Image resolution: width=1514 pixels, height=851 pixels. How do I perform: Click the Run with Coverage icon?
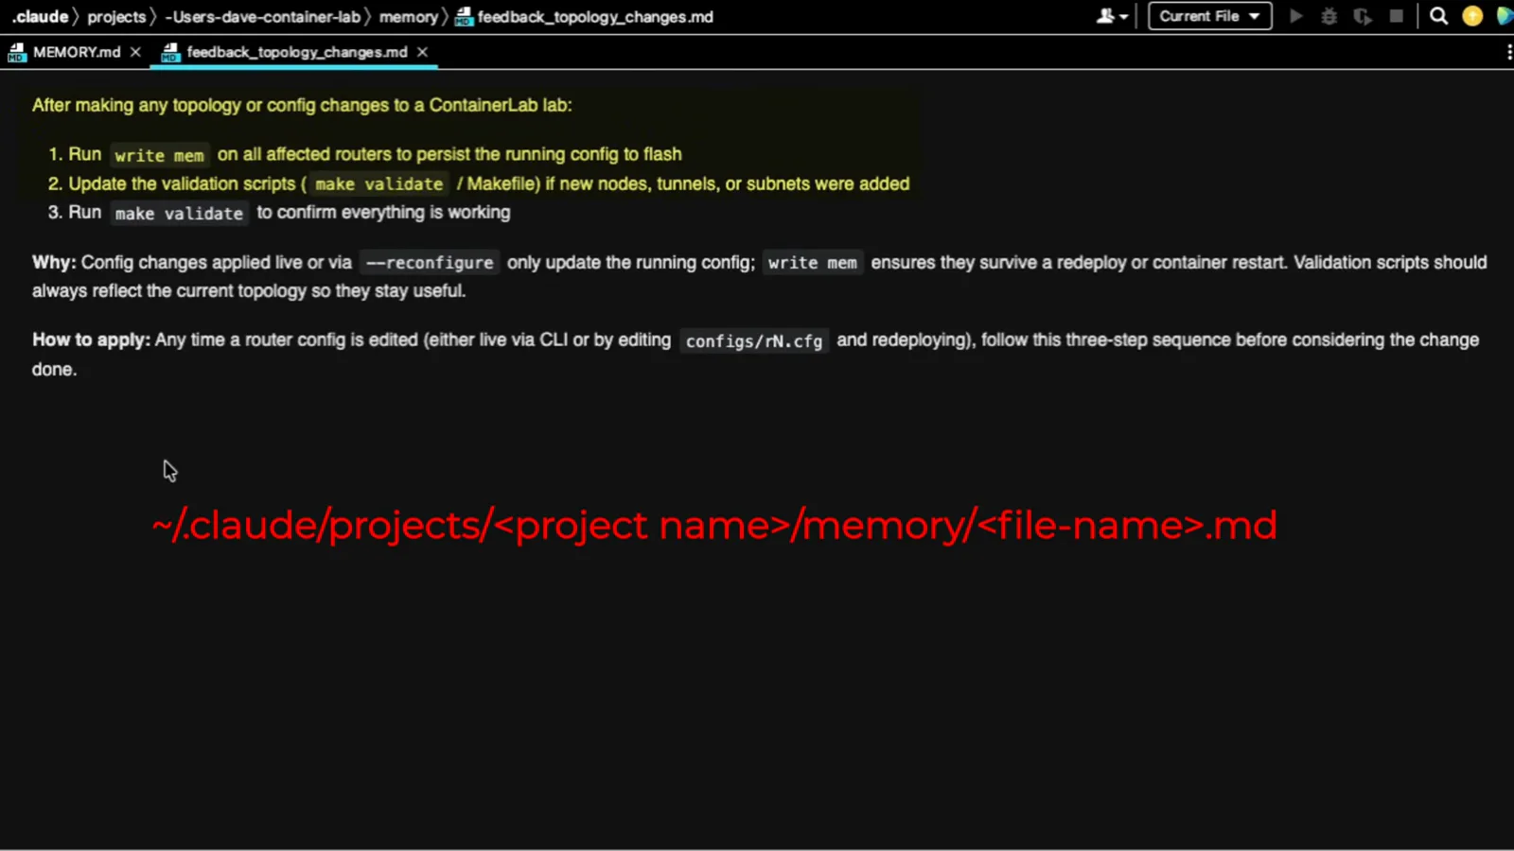click(x=1363, y=16)
